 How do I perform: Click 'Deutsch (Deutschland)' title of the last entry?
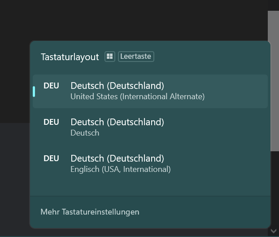coord(117,158)
